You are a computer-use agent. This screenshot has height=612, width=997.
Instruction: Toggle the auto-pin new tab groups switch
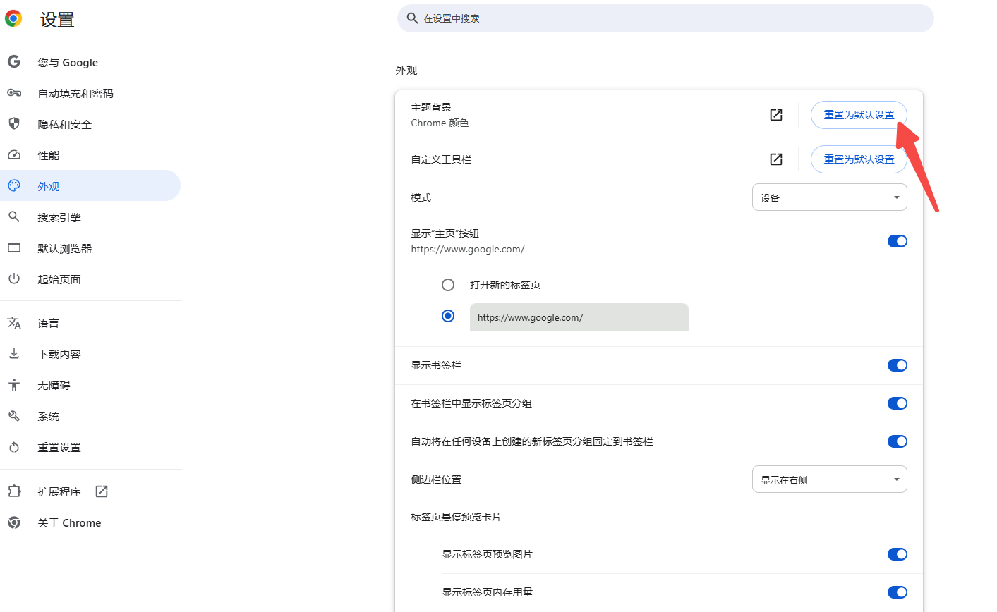pyautogui.click(x=898, y=441)
